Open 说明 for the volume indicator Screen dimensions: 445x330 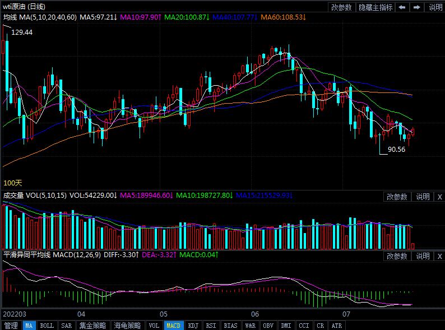click(x=423, y=197)
